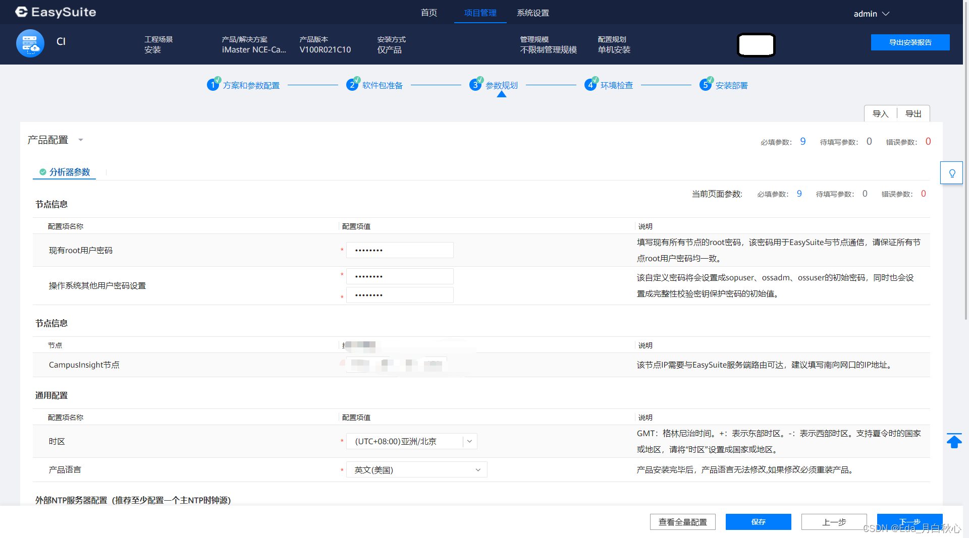The width and height of the screenshot is (969, 538).
Task: Click the back-to-top arrow icon
Action: 954,441
